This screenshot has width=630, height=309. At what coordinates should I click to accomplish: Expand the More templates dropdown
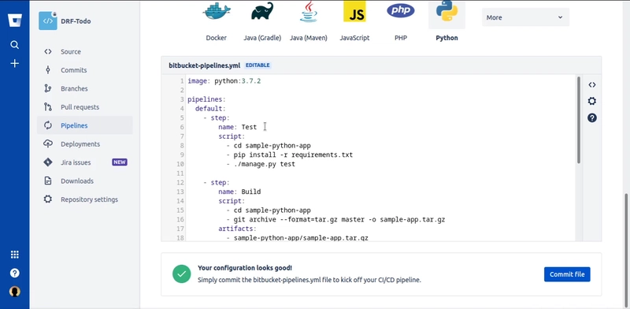tap(525, 17)
